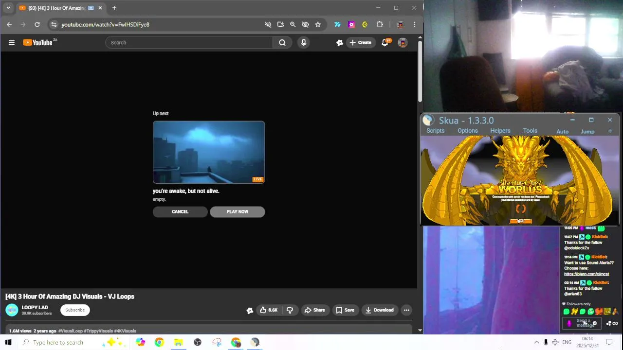Share the video
623x350 pixels.
coord(314,310)
